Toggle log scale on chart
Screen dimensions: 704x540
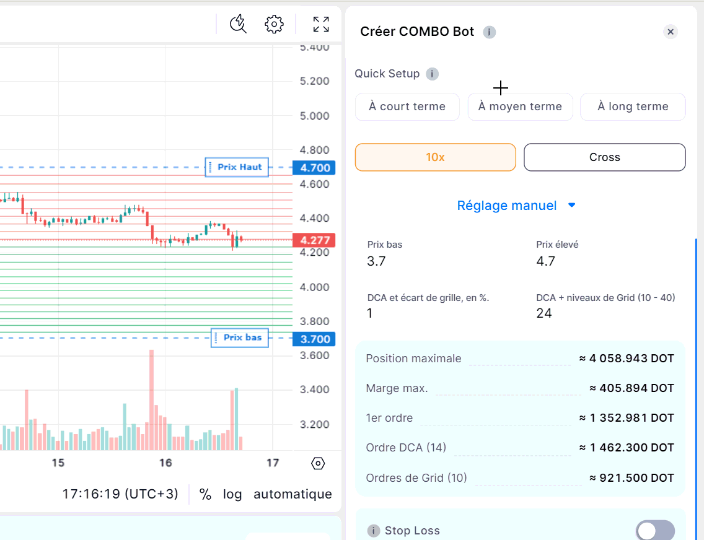point(232,494)
